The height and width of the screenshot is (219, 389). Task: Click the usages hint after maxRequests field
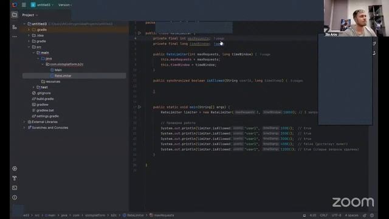click(219, 38)
